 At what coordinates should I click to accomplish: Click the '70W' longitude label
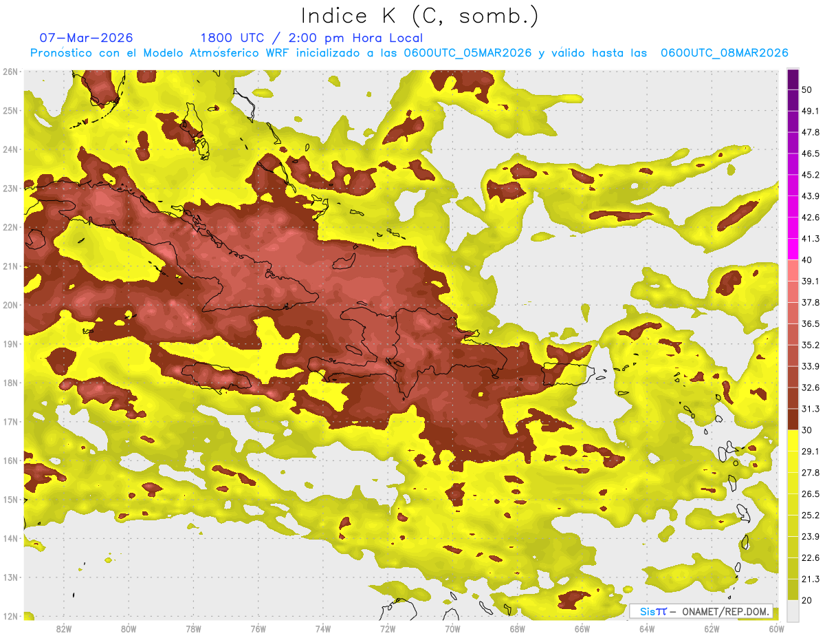click(x=452, y=629)
